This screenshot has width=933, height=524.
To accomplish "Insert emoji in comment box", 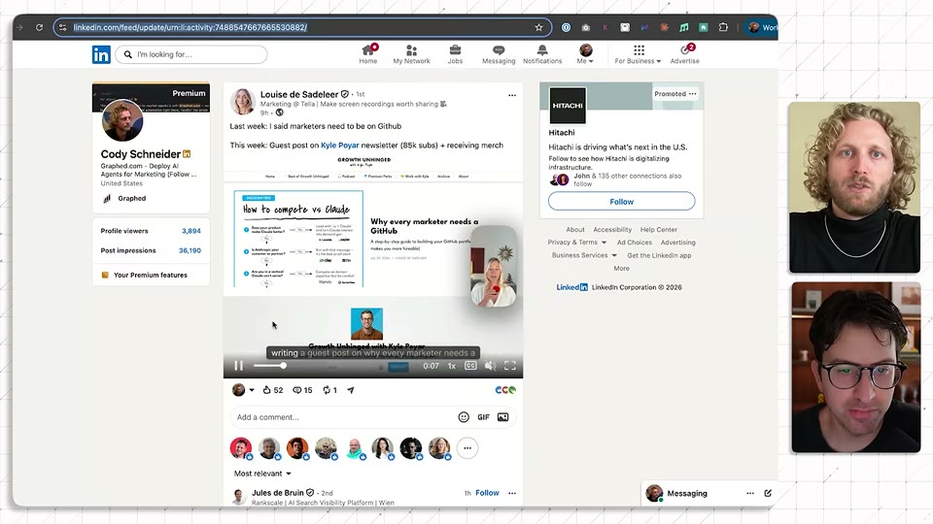I will coord(464,417).
